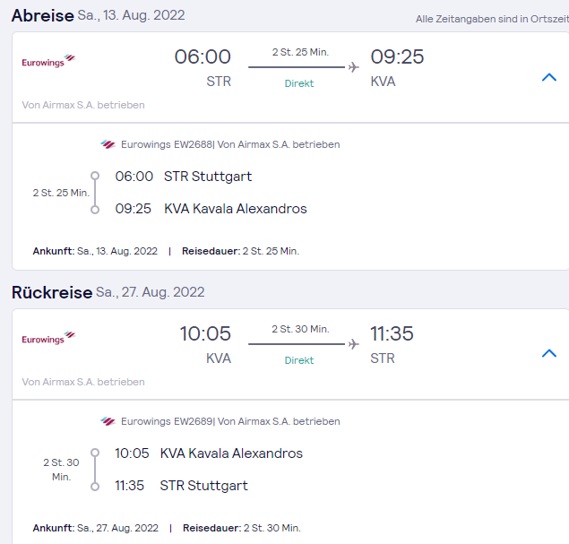Click the Eurowings logo in Rückreise card

48,338
